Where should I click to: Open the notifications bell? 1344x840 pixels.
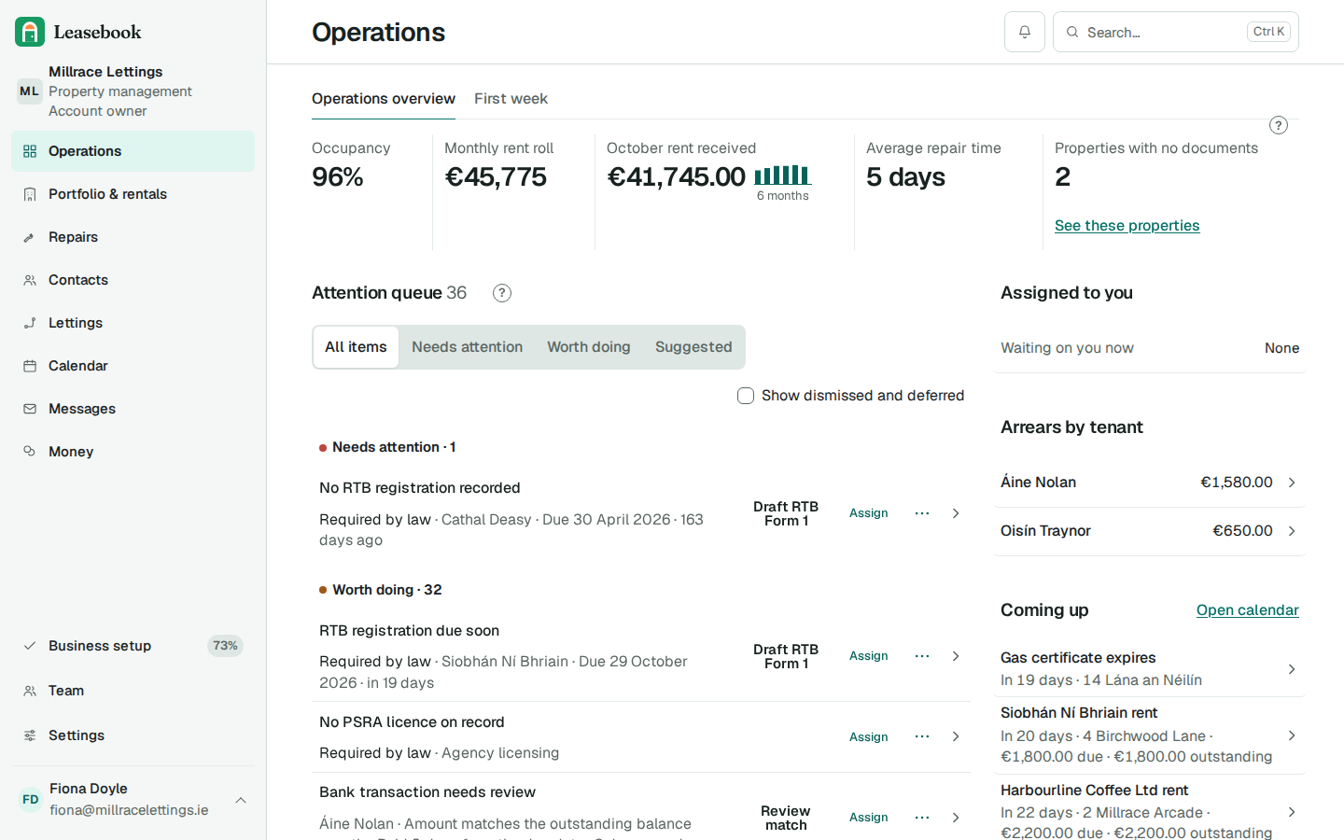[x=1025, y=32]
